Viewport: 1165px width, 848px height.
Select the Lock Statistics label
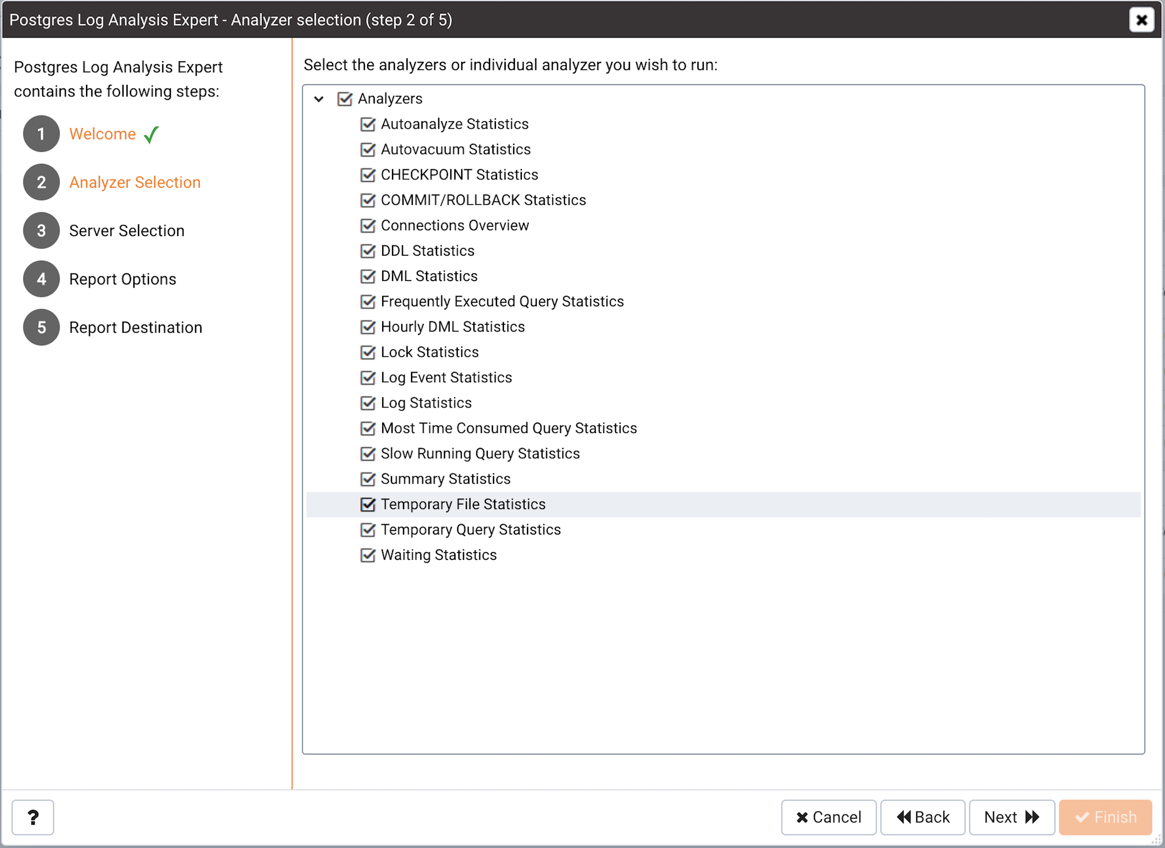(430, 353)
